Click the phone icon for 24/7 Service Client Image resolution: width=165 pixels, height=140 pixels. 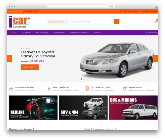pyautogui.click(x=87, y=88)
